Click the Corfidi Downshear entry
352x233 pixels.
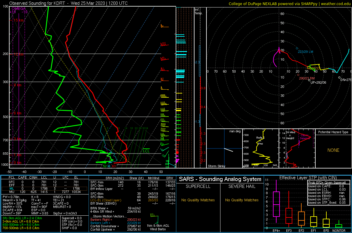coord(115,226)
